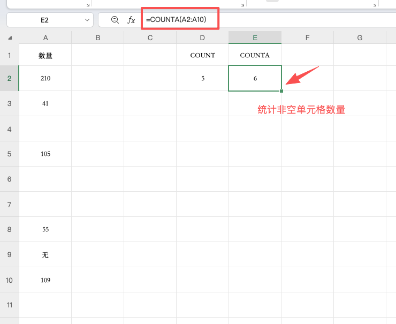Click the fill handle of cell E2

[281, 91]
